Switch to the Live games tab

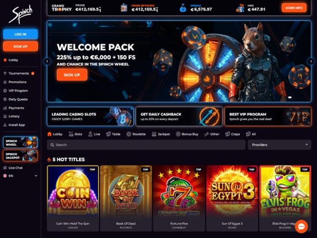[x=94, y=134]
